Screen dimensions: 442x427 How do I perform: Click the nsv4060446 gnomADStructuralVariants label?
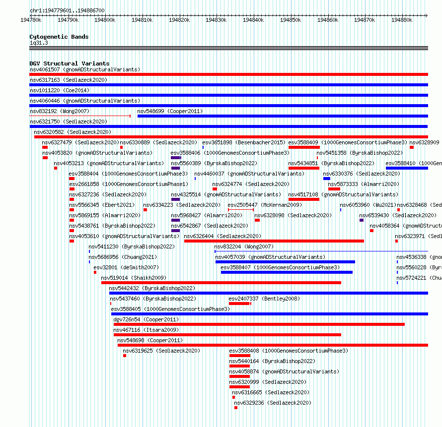[x=85, y=101]
